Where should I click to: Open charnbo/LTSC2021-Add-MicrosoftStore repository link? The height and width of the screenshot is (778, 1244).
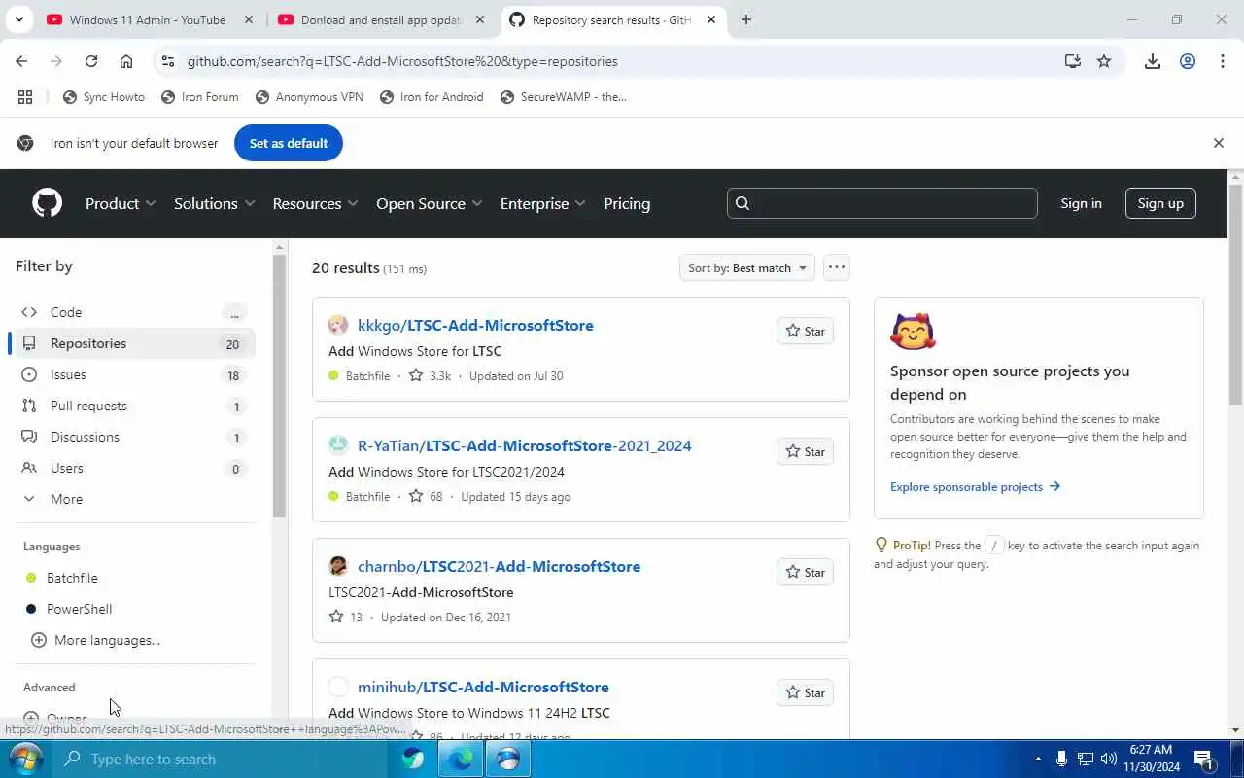(499, 566)
